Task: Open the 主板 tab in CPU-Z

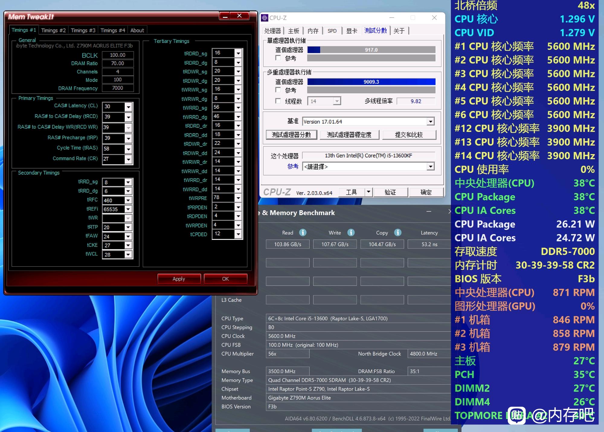Action: click(293, 31)
